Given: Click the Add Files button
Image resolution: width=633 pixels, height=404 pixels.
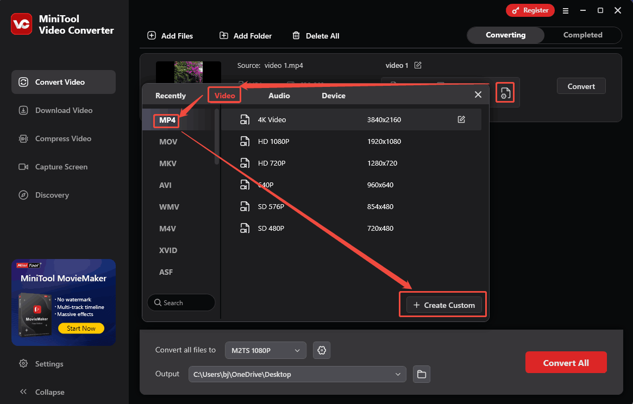Looking at the screenshot, I should coord(170,35).
